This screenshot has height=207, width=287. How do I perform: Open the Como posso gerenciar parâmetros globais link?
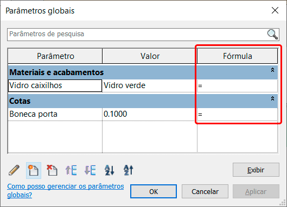[66, 191]
